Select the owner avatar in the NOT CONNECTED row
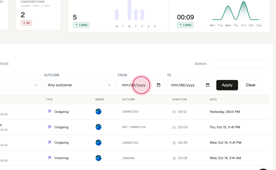The image size is (276, 170). point(98,127)
